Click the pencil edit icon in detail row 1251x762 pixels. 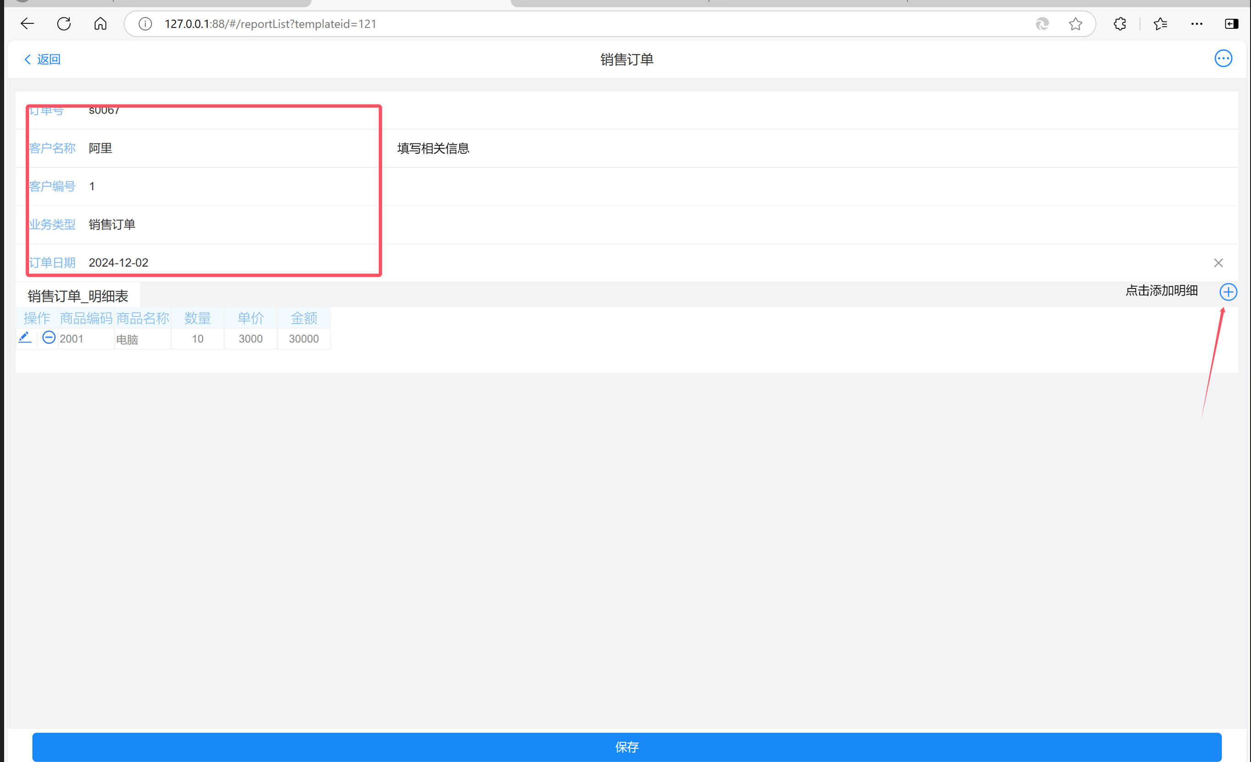[x=24, y=338]
